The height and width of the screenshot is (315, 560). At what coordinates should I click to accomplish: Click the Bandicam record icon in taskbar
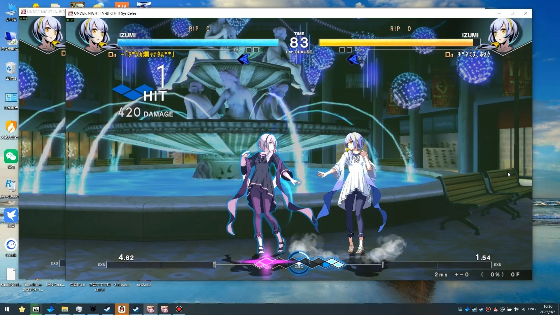[179, 309]
